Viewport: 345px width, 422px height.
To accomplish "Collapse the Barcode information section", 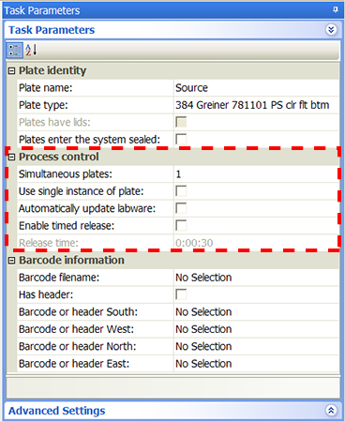I will tap(11, 261).
